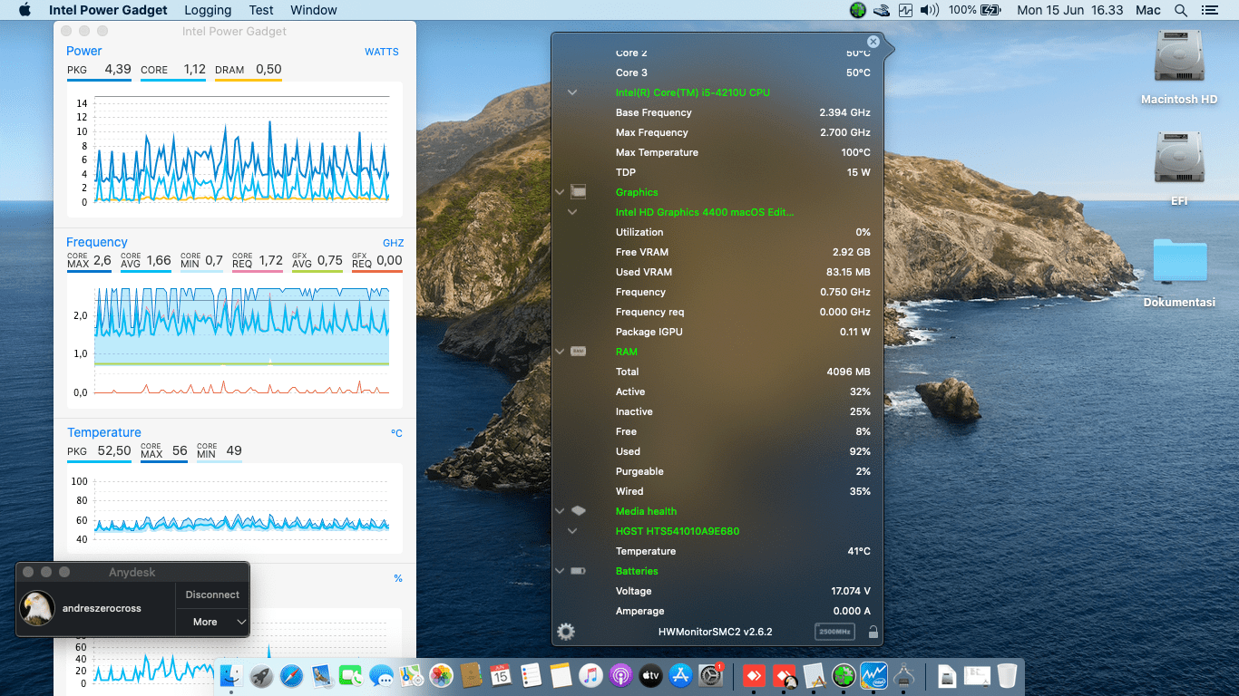Click the battery status in menu bar

(x=975, y=10)
